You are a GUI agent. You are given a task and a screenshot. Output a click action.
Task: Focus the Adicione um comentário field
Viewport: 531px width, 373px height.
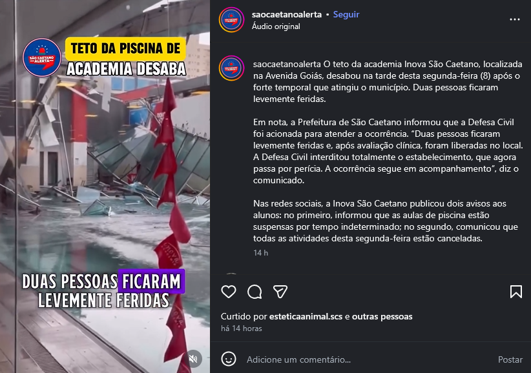369,359
